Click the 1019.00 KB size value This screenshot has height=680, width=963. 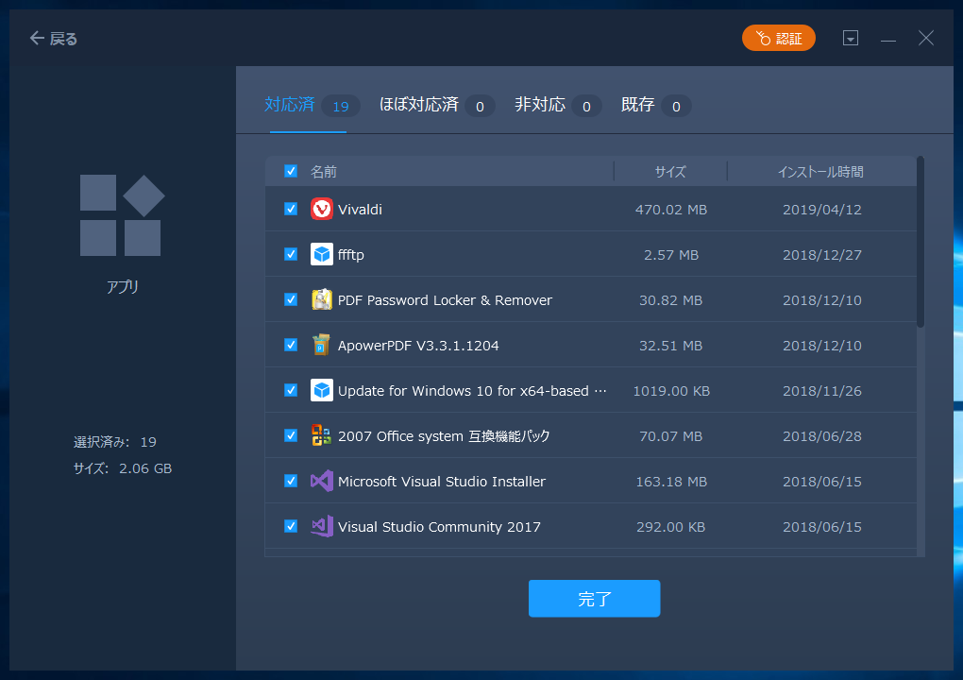671,391
